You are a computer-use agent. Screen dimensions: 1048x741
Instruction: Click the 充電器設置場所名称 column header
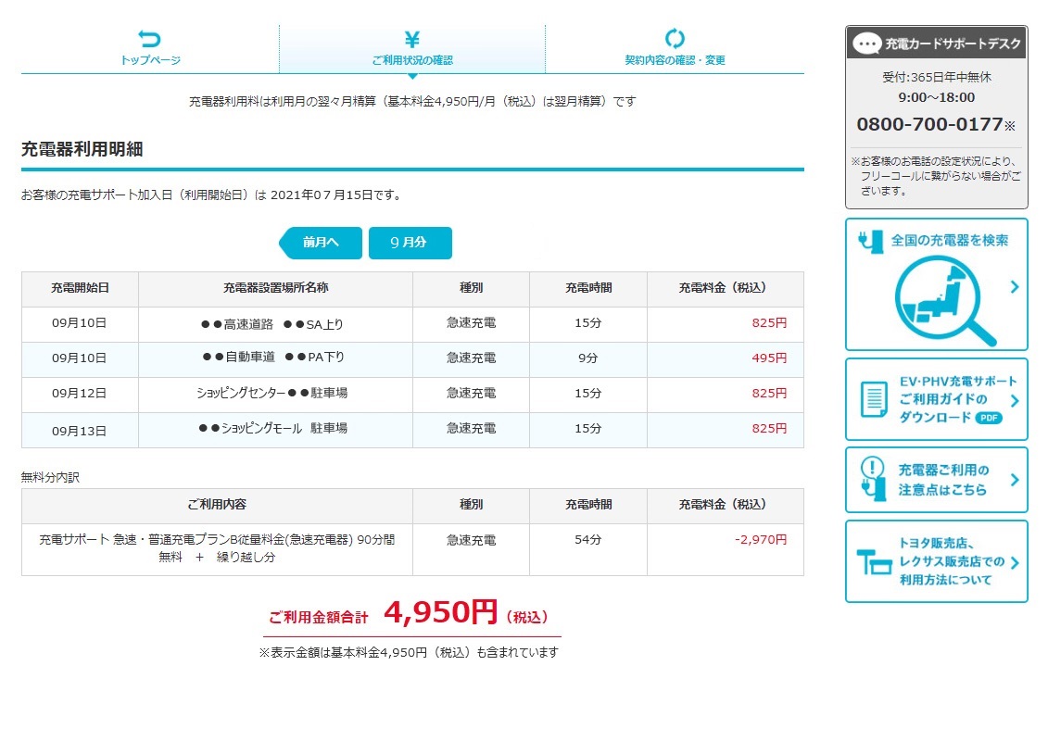point(275,289)
